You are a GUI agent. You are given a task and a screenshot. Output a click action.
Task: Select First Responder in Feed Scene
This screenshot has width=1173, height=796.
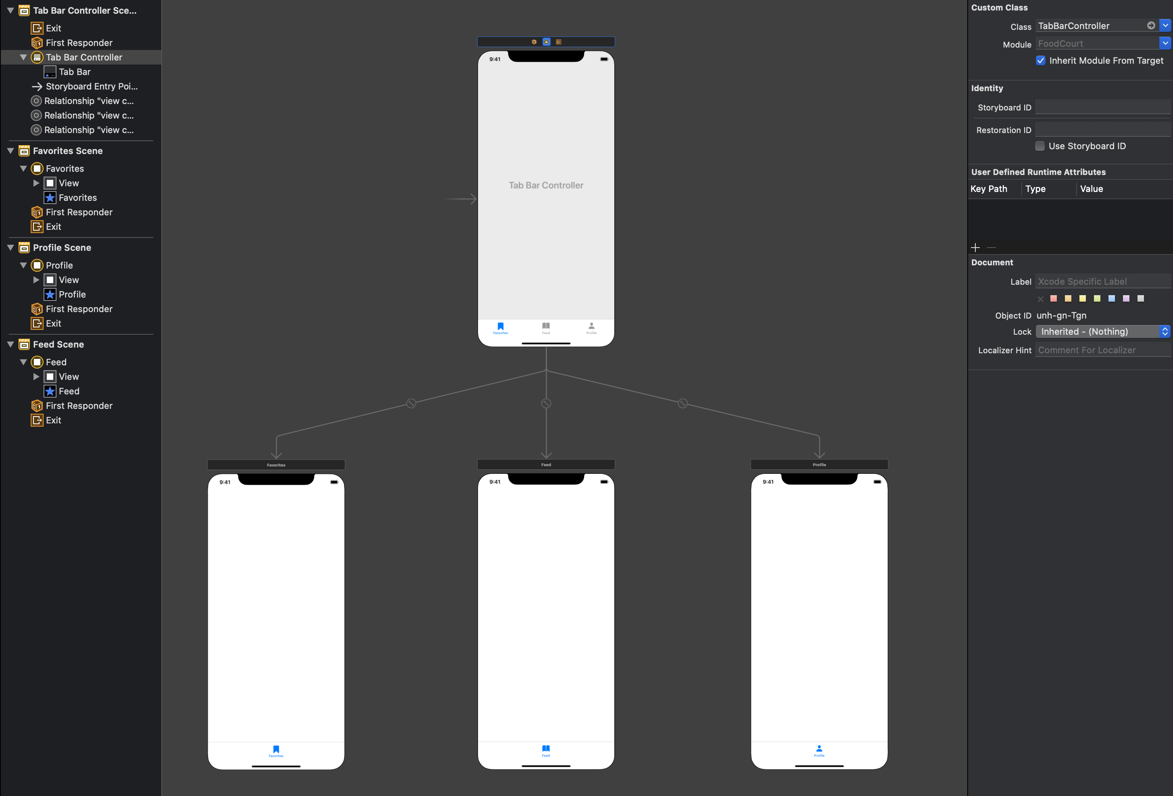click(x=72, y=406)
